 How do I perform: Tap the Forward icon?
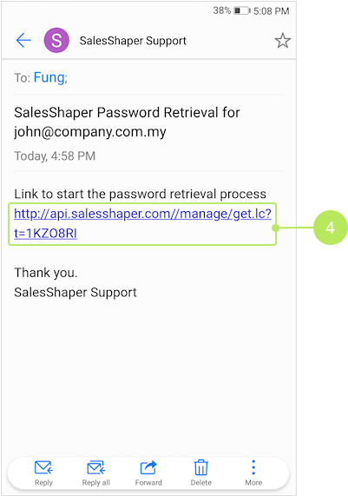(148, 467)
